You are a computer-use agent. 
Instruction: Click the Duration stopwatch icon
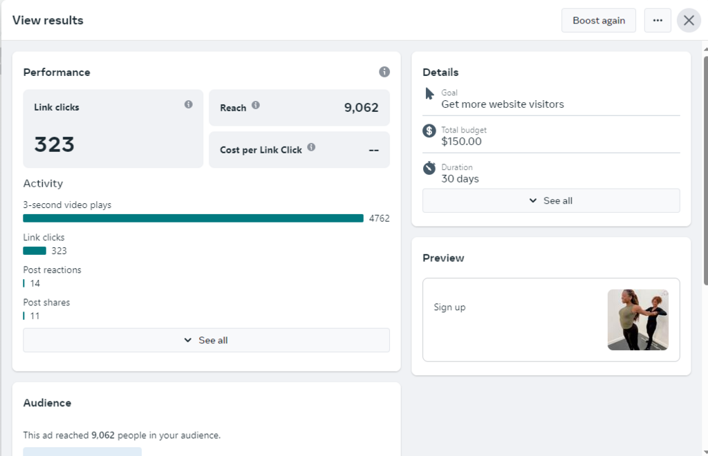(x=429, y=168)
